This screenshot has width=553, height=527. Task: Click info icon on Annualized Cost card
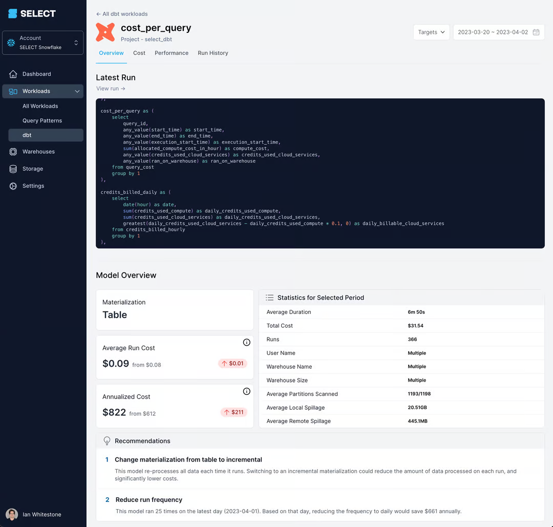246,391
